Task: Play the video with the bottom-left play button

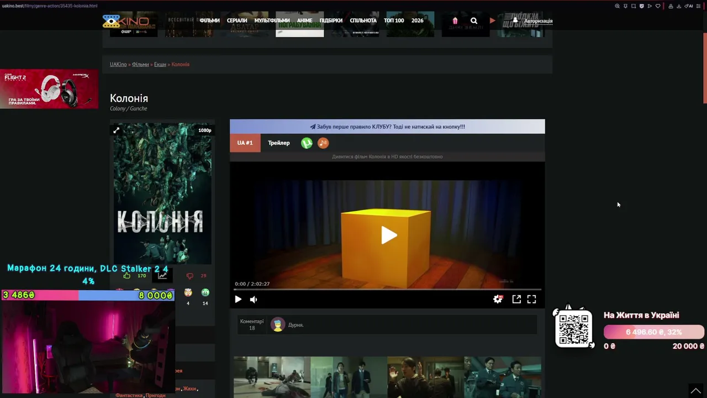Action: tap(238, 300)
